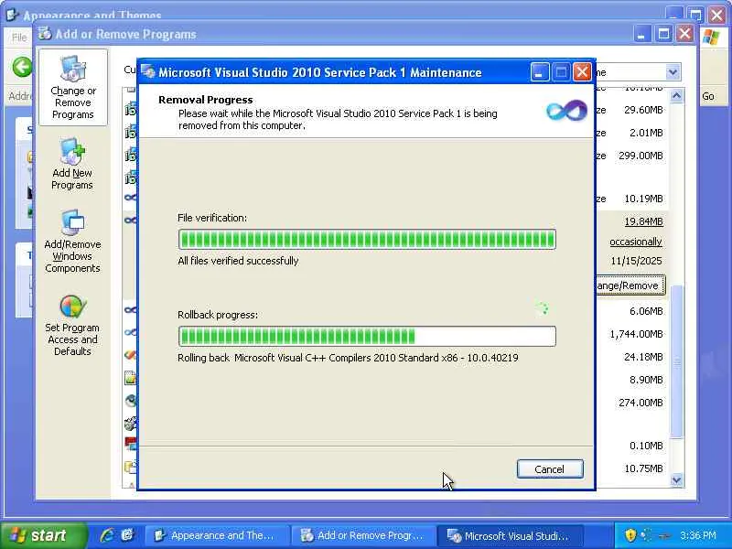Click the 19.84MB size link
This screenshot has width=732, height=549.
tap(643, 221)
